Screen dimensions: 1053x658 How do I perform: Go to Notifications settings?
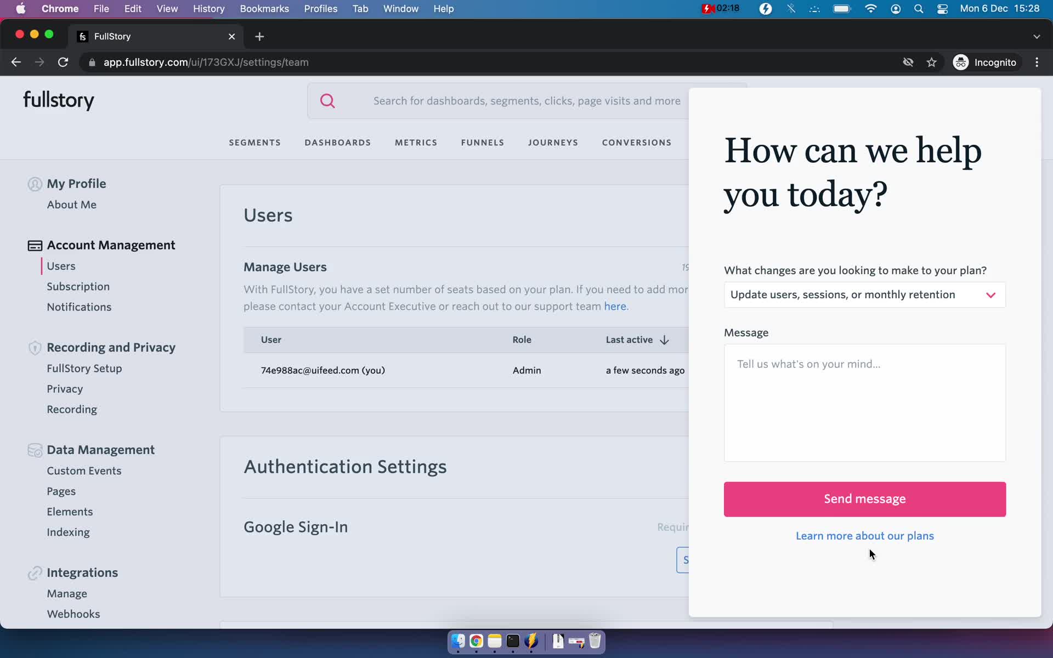coord(79,307)
